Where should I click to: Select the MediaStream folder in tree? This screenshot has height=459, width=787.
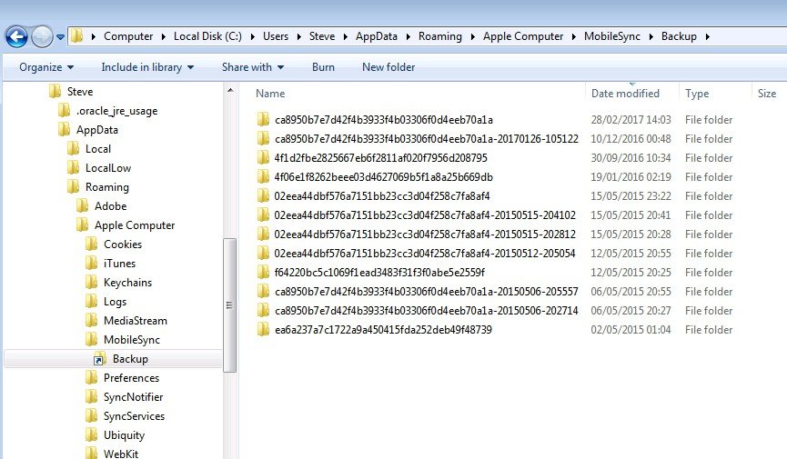point(136,321)
